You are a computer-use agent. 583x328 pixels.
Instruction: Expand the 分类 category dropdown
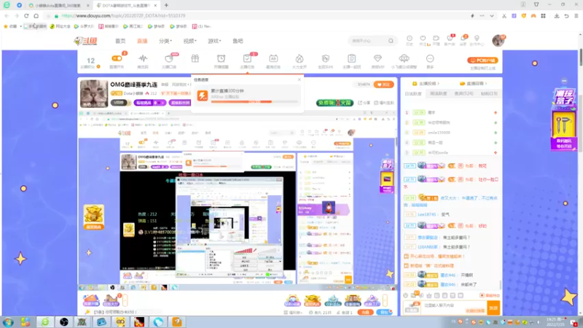pos(165,41)
